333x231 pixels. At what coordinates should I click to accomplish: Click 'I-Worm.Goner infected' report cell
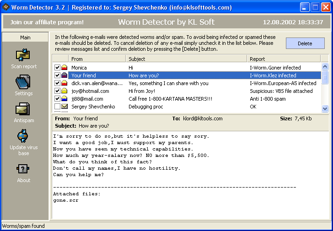275,68
